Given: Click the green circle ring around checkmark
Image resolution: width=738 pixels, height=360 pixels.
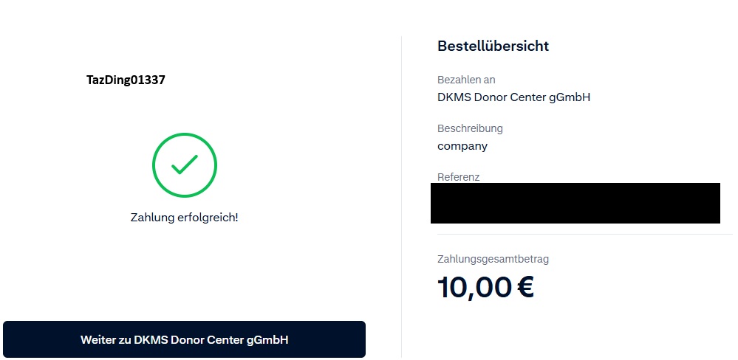Looking at the screenshot, I should [x=154, y=166].
